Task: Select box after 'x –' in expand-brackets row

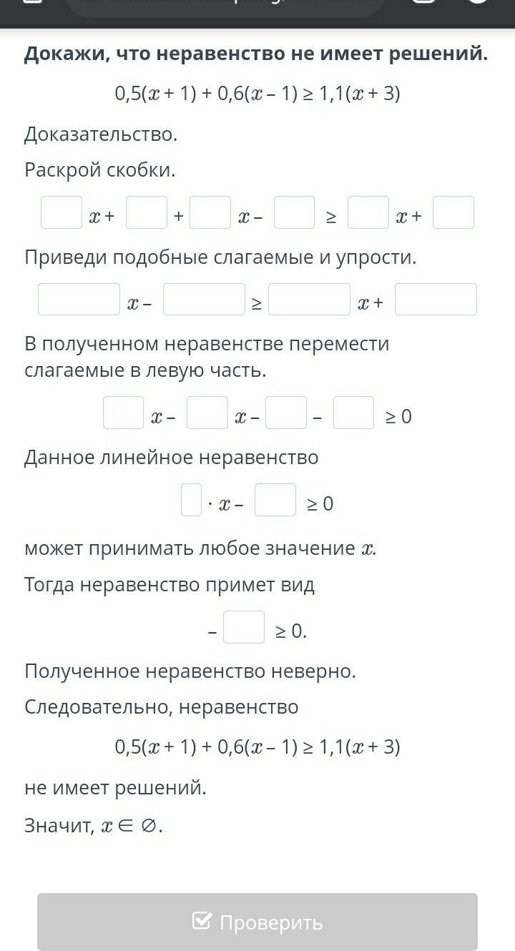Action: (x=295, y=212)
